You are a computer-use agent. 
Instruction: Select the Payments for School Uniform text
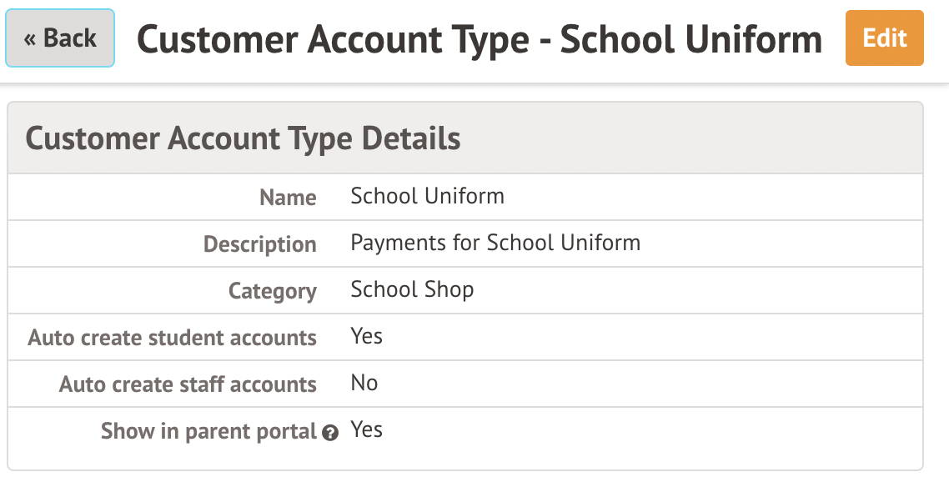pos(495,243)
